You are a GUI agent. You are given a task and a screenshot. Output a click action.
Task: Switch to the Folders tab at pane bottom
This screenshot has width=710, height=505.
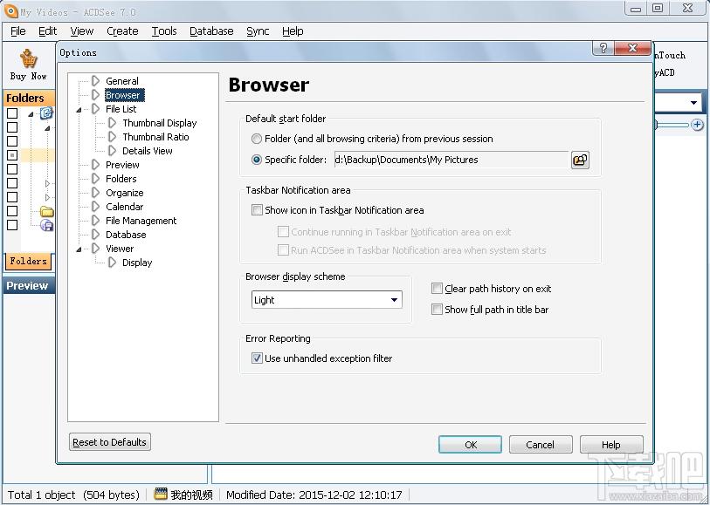tap(28, 261)
